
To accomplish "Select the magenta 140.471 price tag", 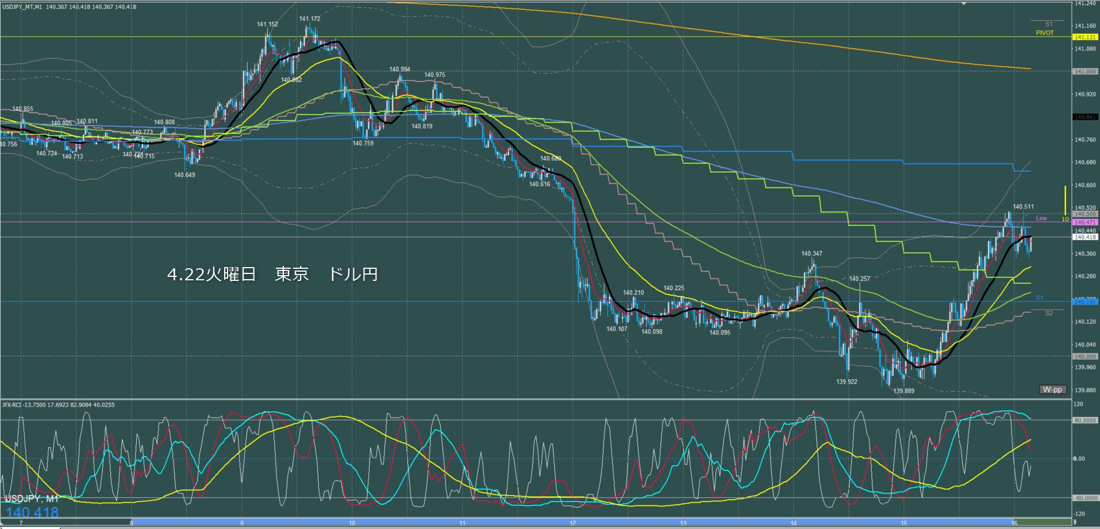I will pyautogui.click(x=1085, y=222).
